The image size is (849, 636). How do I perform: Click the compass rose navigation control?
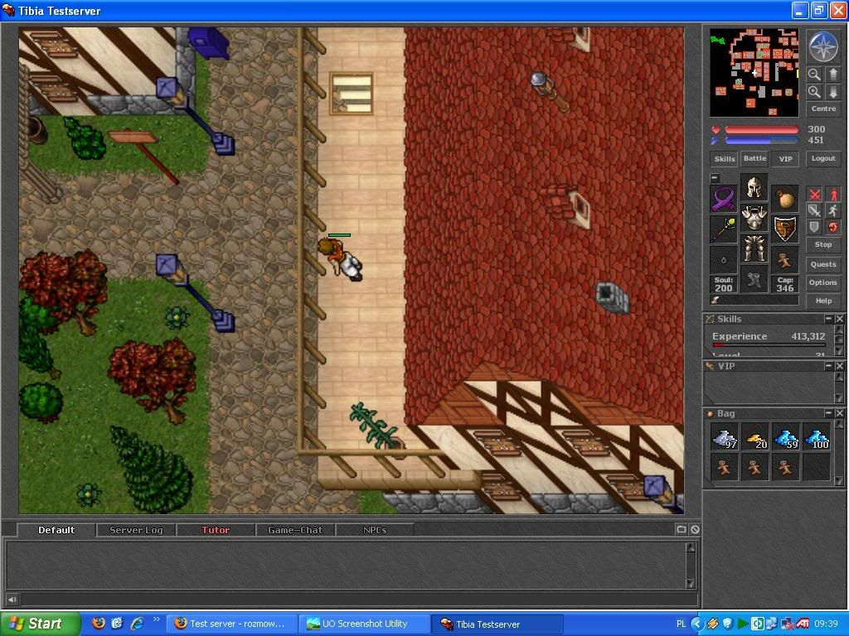pos(823,46)
